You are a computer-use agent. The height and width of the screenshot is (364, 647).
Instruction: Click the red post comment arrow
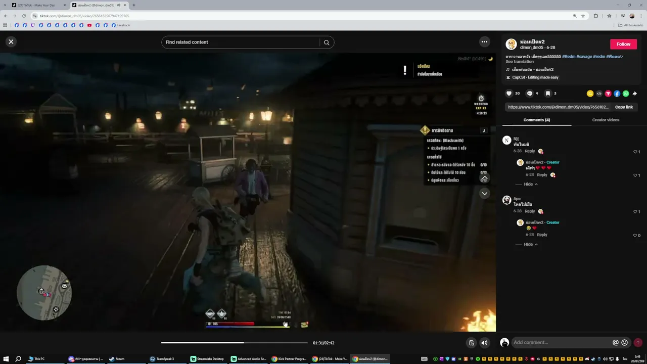[638, 343]
